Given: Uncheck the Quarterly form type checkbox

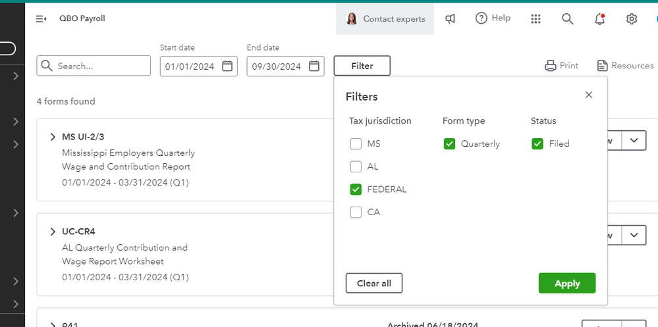Looking at the screenshot, I should click(x=449, y=144).
